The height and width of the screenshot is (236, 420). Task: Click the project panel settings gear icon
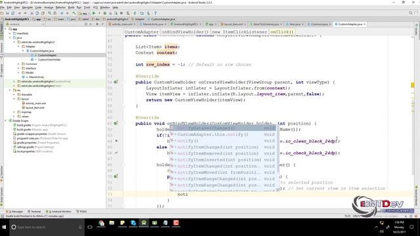point(97,24)
